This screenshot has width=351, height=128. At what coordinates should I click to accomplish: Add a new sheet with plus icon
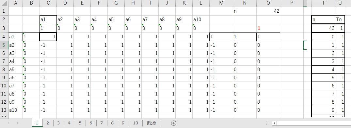pyautogui.click(x=173, y=123)
